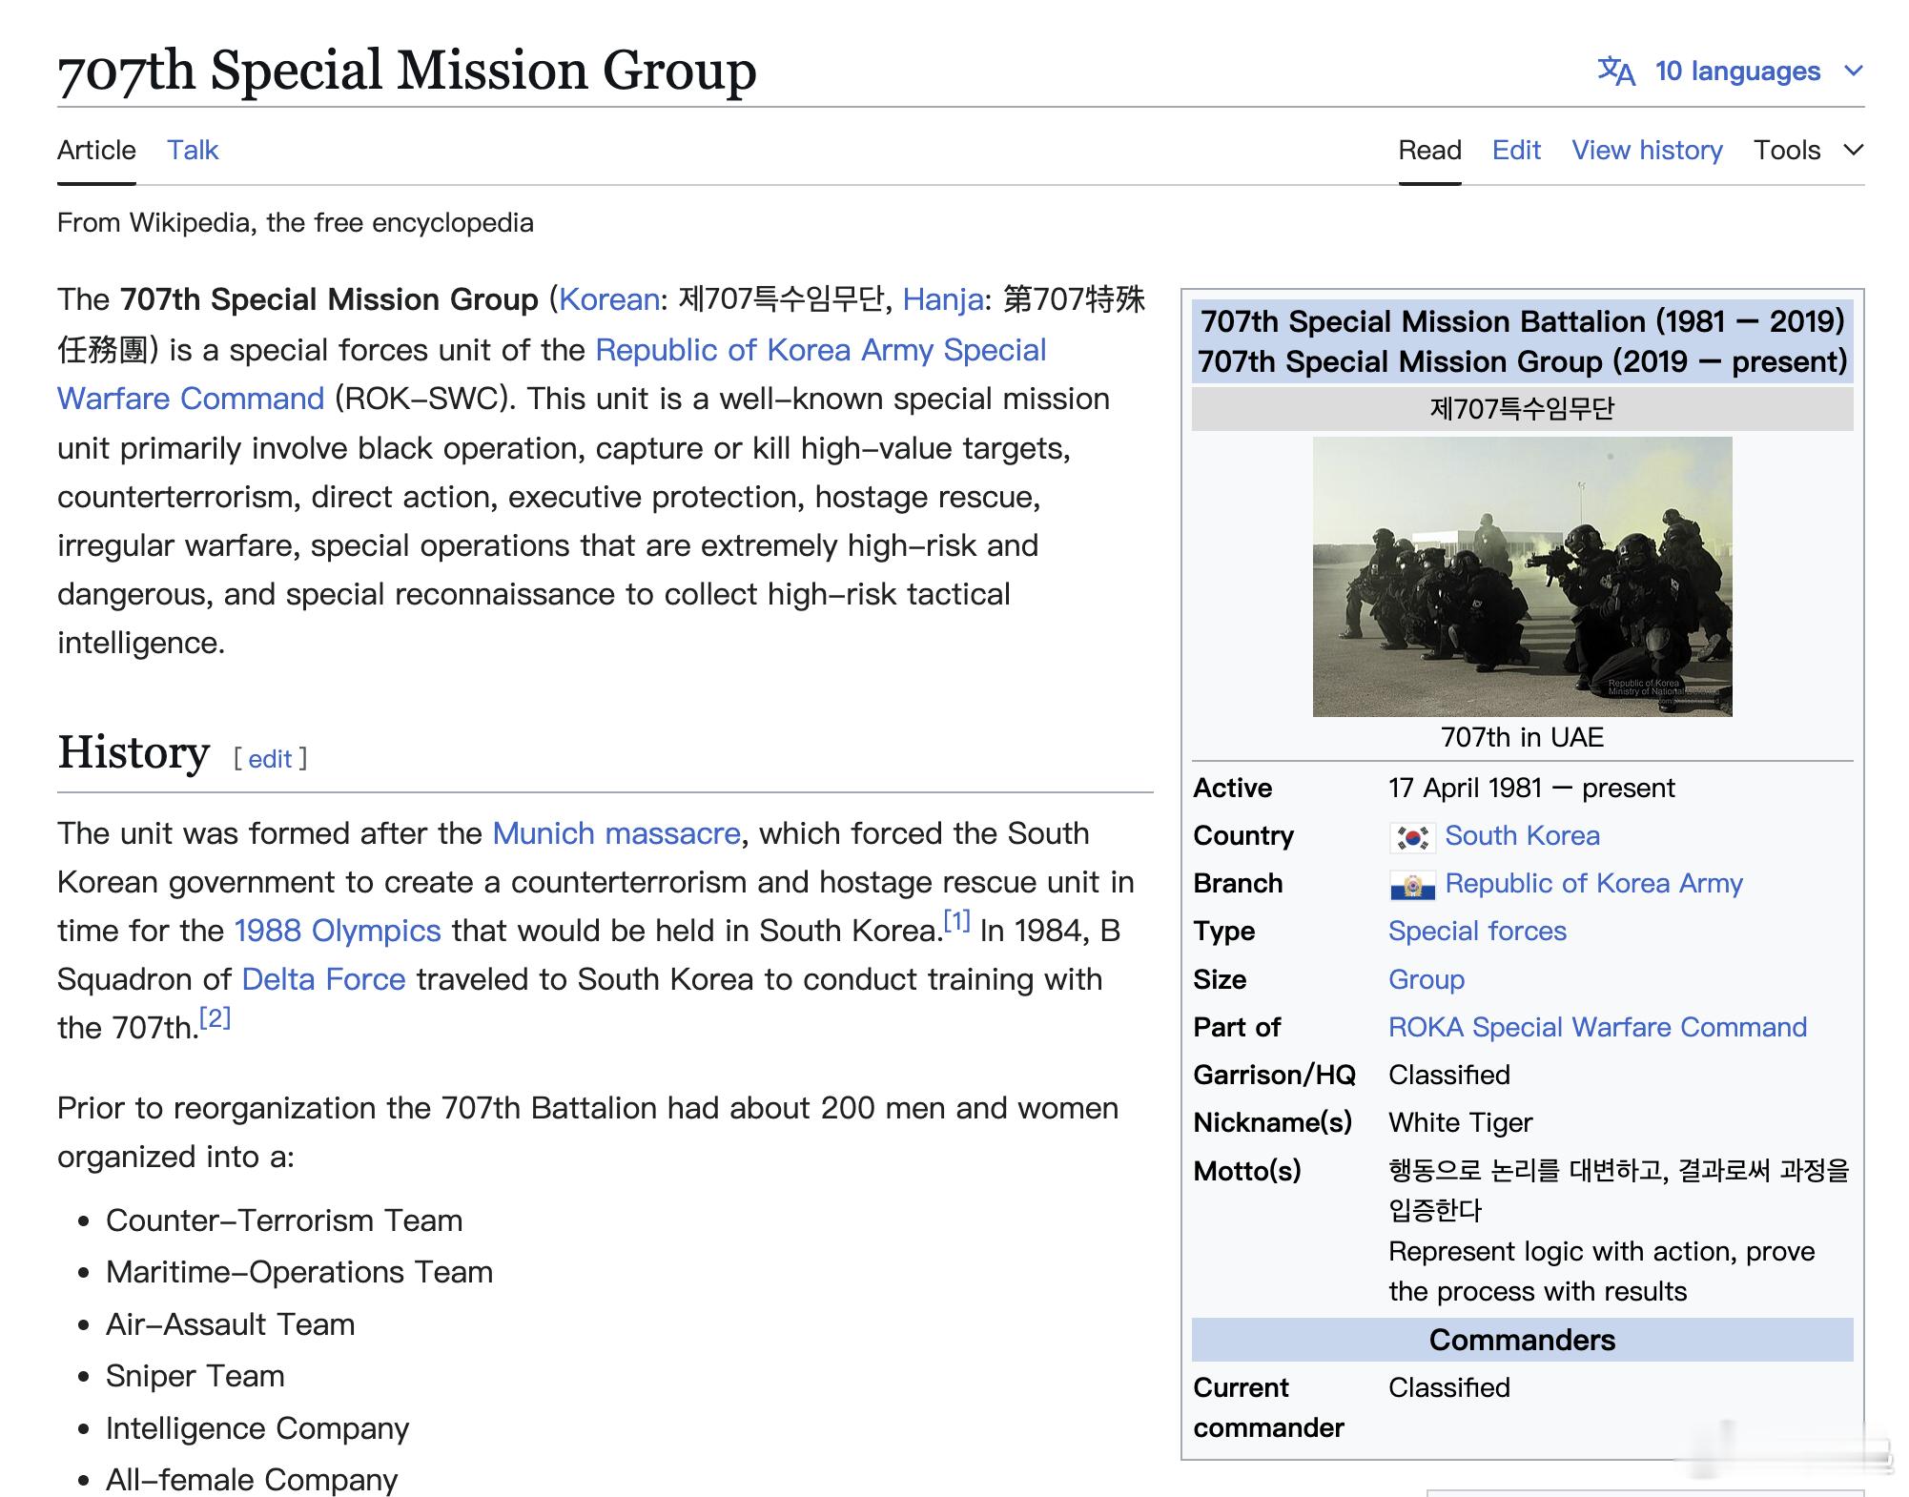Image resolution: width=1909 pixels, height=1497 pixels.
Task: Click the language translation icon
Action: (1615, 72)
